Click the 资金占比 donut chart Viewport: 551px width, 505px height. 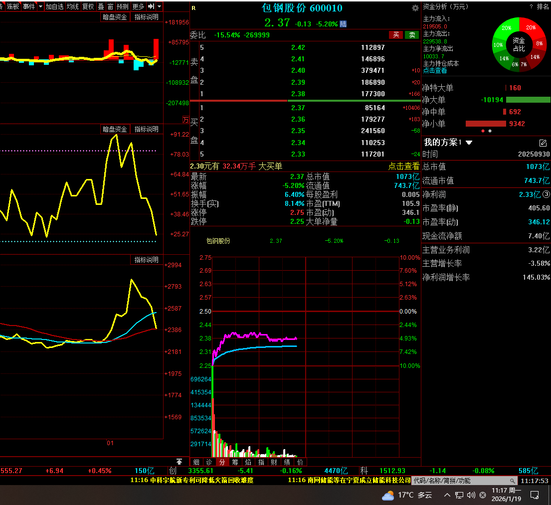click(519, 45)
